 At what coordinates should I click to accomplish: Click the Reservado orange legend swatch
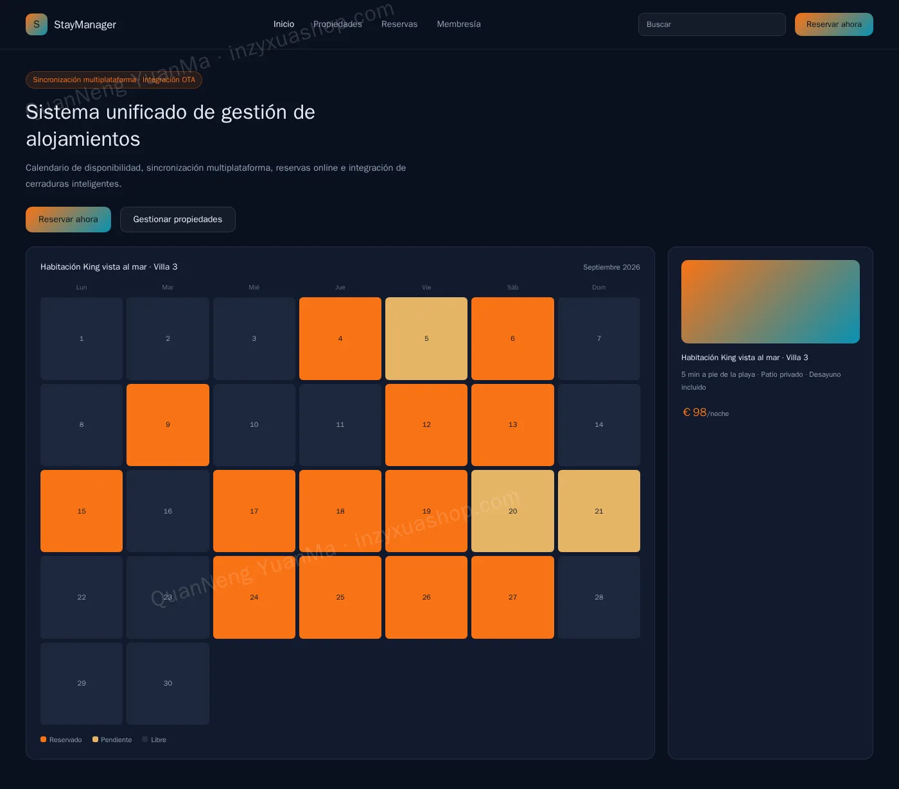pyautogui.click(x=43, y=740)
